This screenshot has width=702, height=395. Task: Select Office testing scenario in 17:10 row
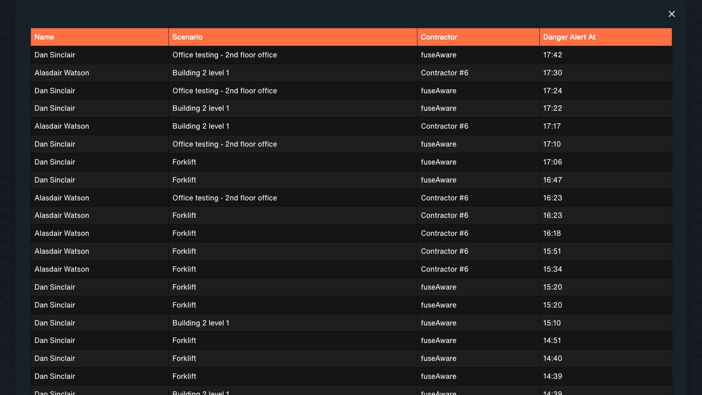[224, 144]
